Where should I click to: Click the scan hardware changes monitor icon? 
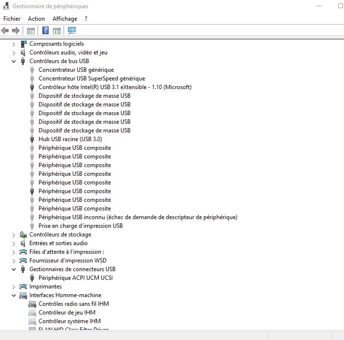click(x=72, y=30)
